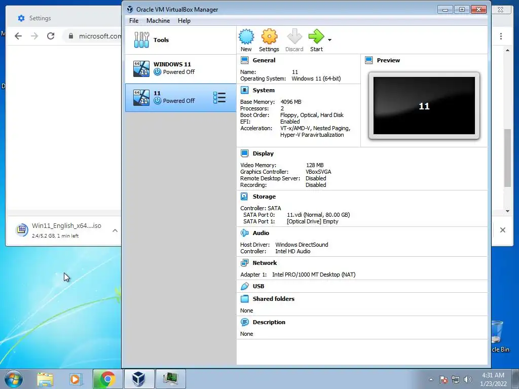The height and width of the screenshot is (389, 519).
Task: Click the Display section icon
Action: point(245,153)
